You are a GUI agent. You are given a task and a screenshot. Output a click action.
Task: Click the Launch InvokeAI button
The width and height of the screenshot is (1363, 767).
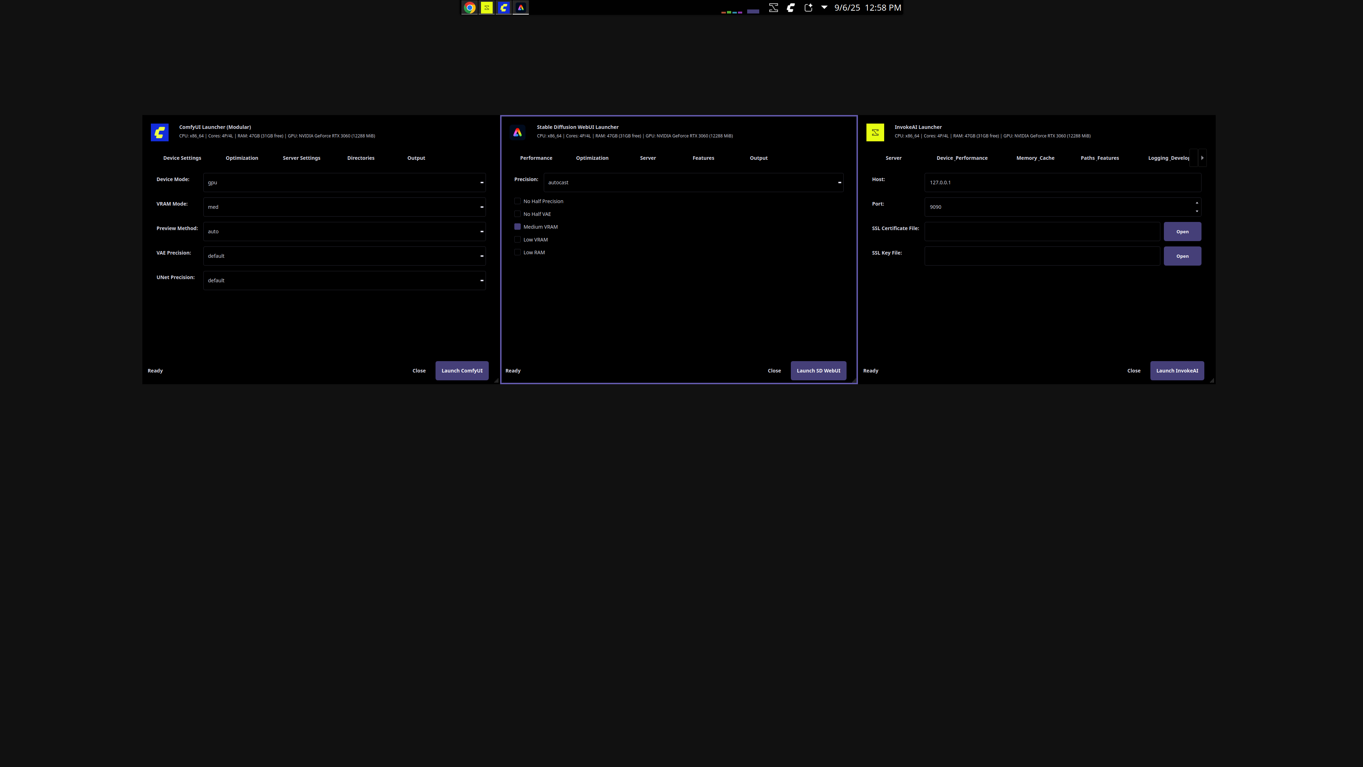pos(1177,370)
